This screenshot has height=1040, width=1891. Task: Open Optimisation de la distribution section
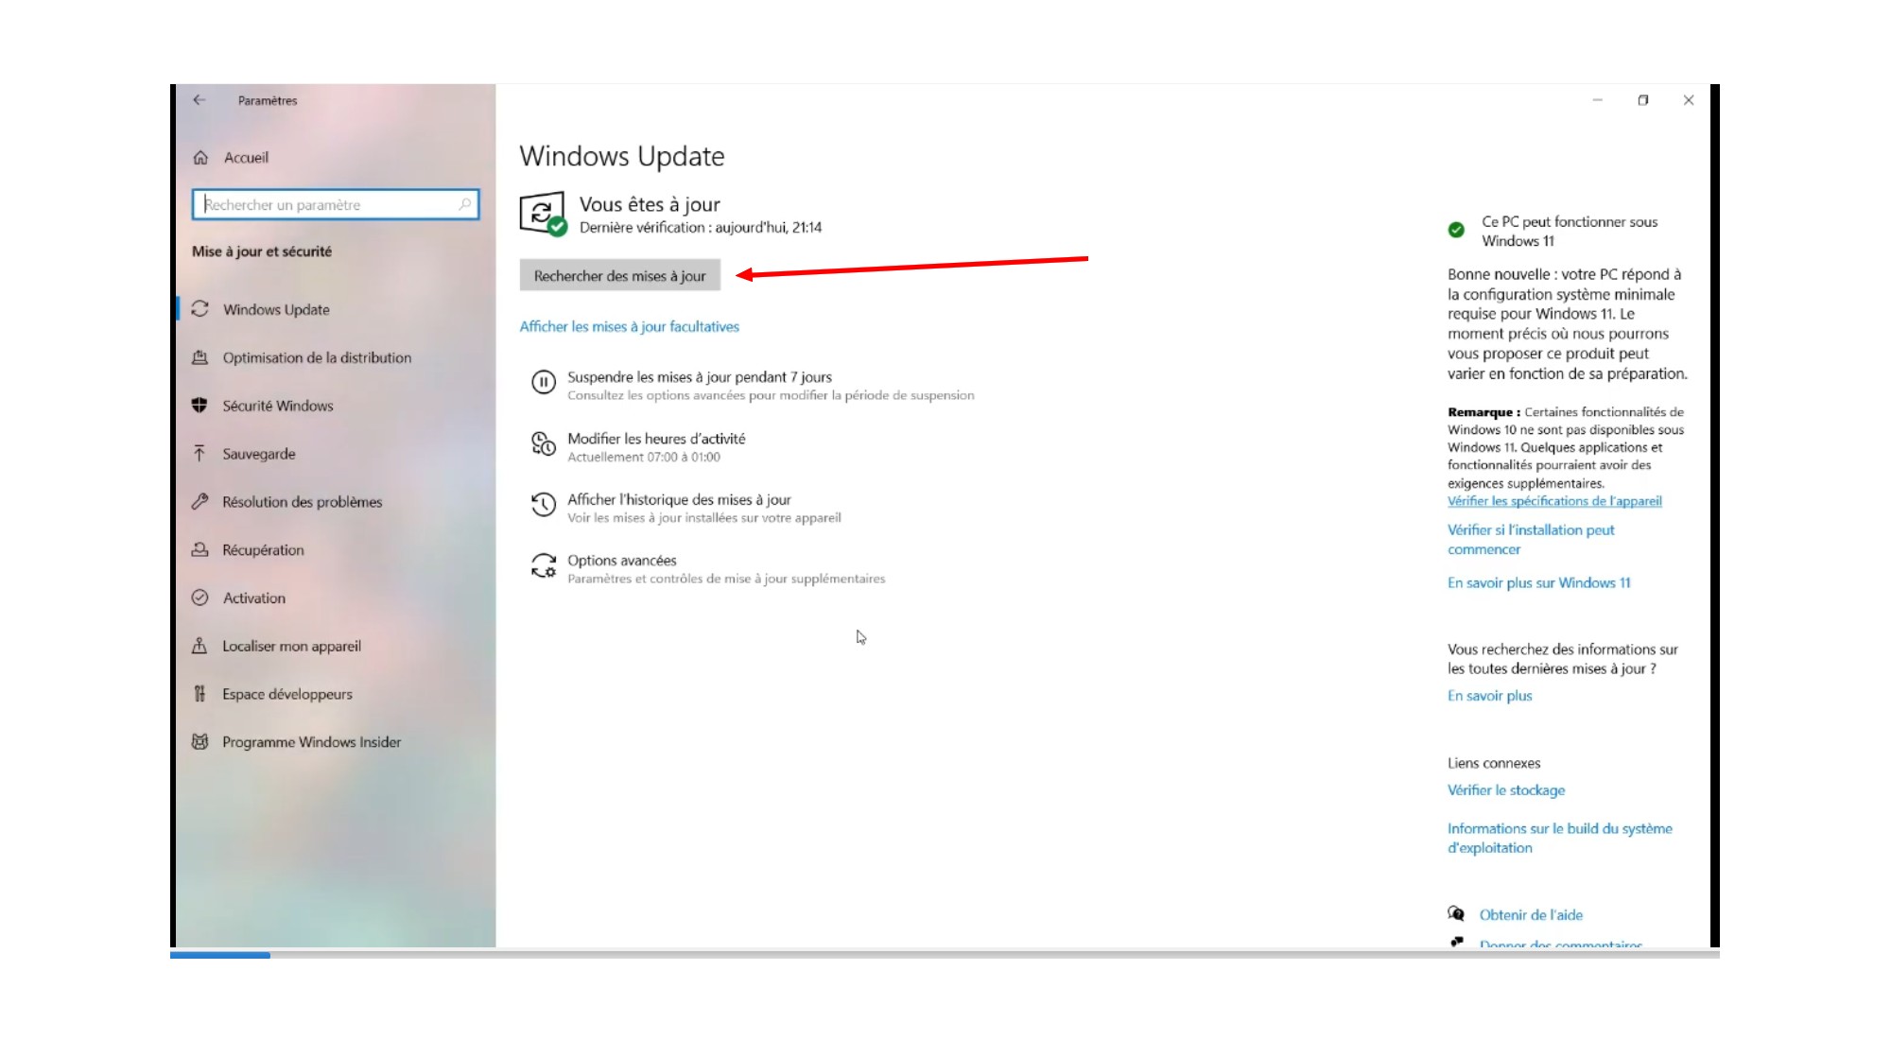[x=317, y=357]
